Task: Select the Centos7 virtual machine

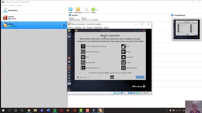Action: tap(34, 18)
